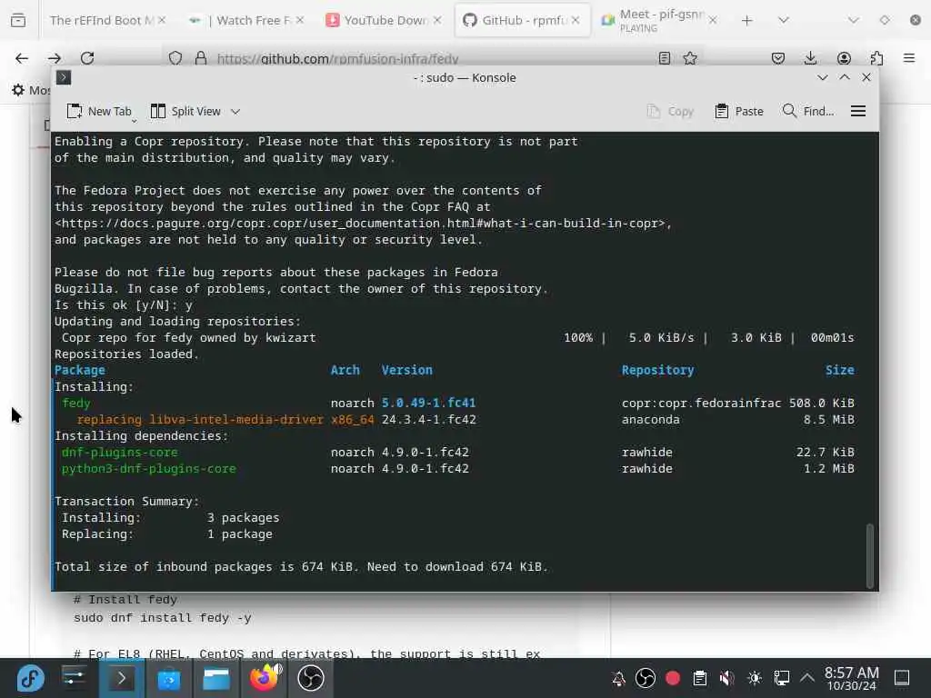931x698 pixels.
Task: Toggle muted volume tray icon
Action: click(726, 678)
